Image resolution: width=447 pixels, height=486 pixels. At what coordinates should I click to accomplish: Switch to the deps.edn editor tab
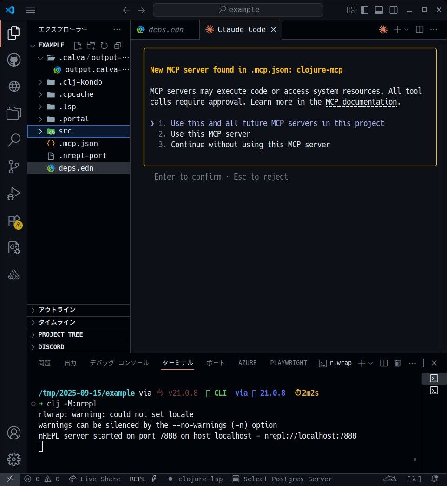point(165,29)
